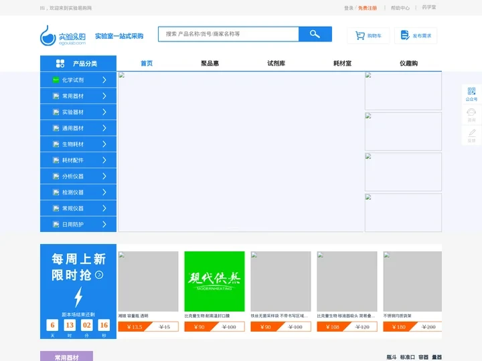482x361 pixels.
Task: Click the green icon beside 化学试剂
Action: pos(56,80)
